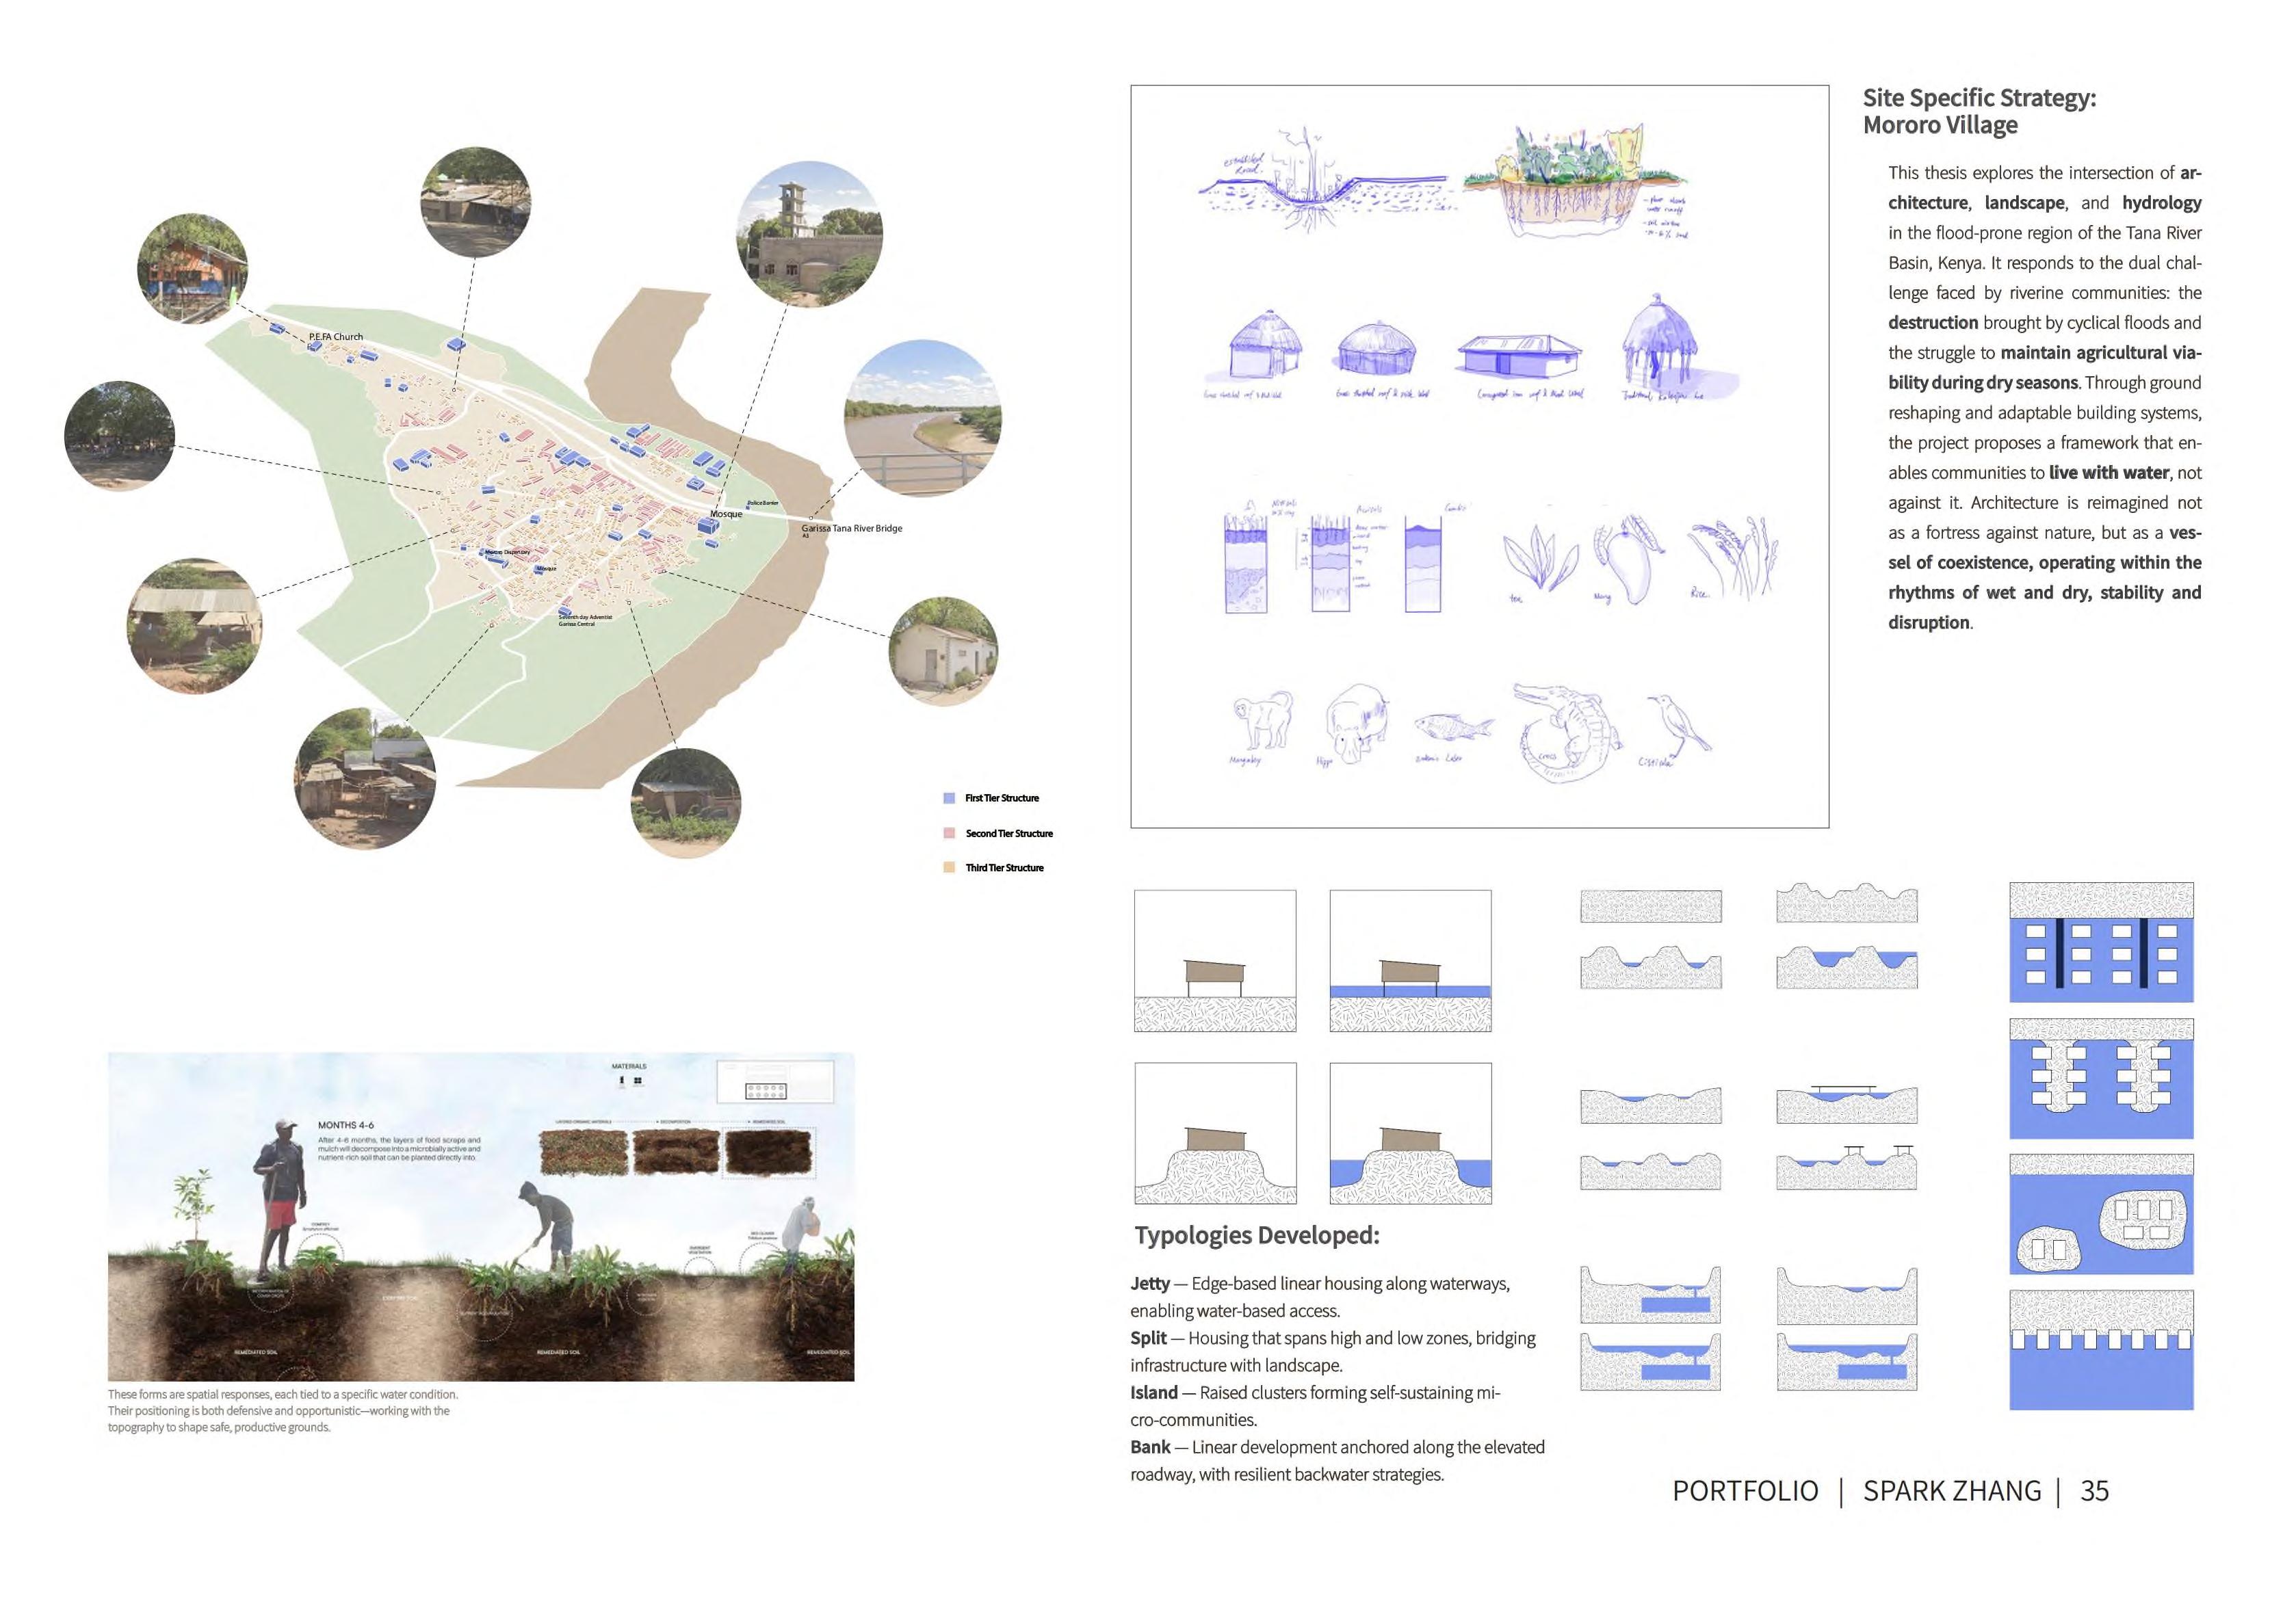The image size is (2296, 1623).
Task: Click the island typology plan diagram
Action: coord(2101,1214)
